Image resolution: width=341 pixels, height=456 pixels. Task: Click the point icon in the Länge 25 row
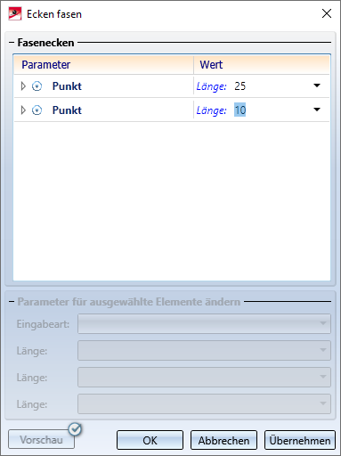(37, 86)
